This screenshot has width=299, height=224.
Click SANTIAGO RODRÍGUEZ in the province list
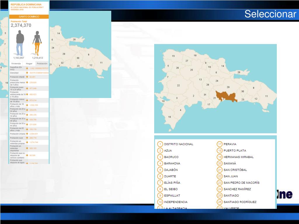tap(240, 202)
